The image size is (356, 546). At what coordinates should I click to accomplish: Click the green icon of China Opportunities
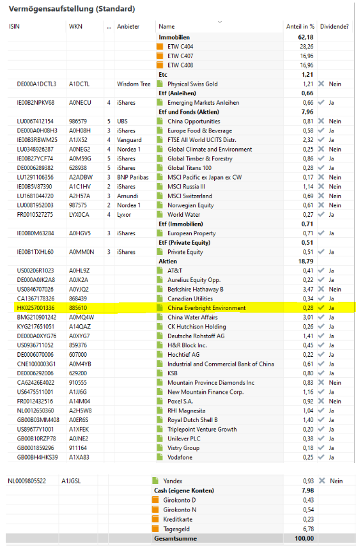pyautogui.click(x=160, y=121)
